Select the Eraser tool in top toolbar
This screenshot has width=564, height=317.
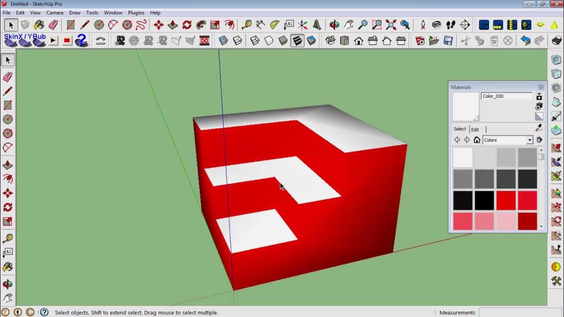[x=53, y=25]
